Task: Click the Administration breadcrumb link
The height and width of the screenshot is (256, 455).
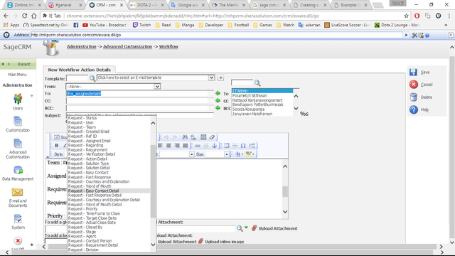Action: [81, 46]
